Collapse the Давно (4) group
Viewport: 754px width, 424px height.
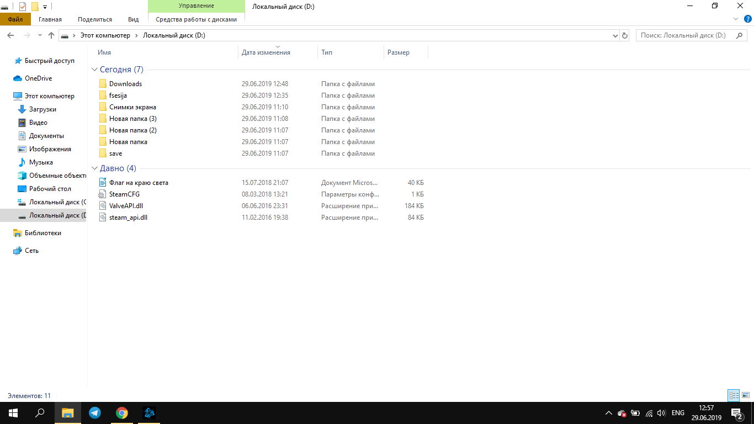point(94,168)
